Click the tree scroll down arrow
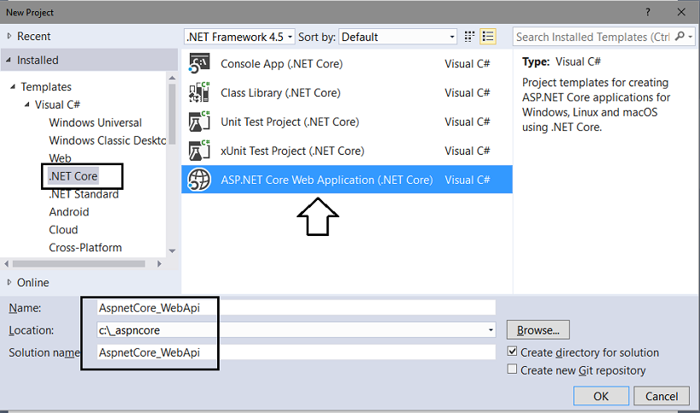 pos(173,251)
